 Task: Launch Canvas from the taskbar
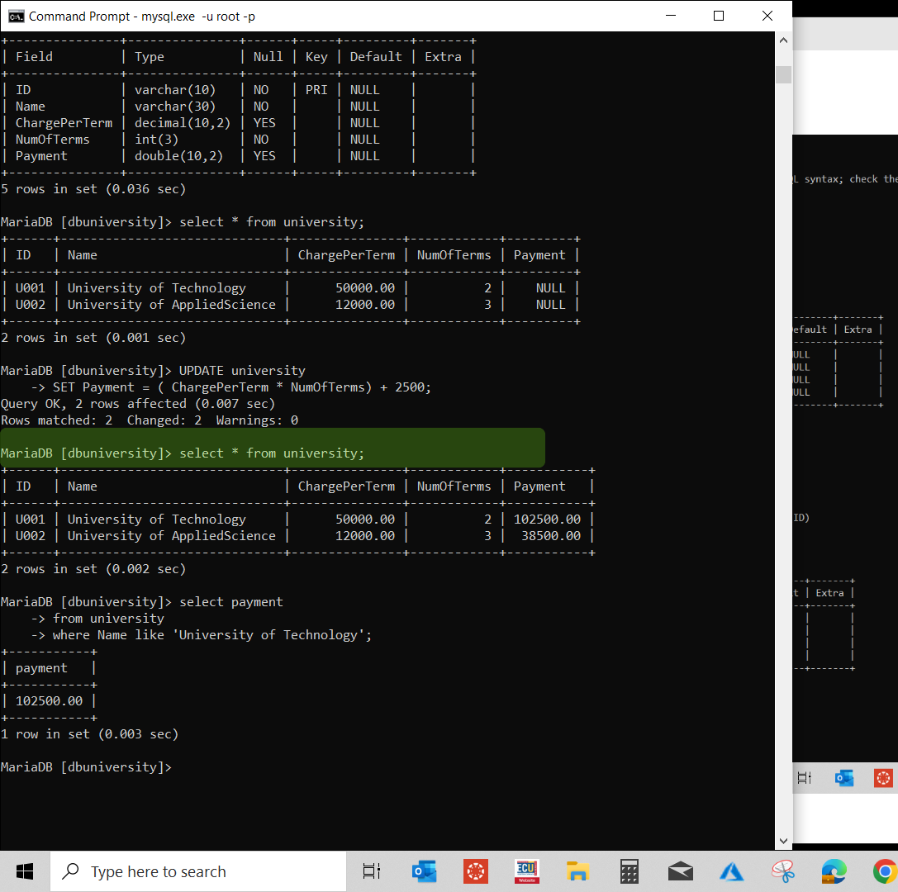coord(475,871)
